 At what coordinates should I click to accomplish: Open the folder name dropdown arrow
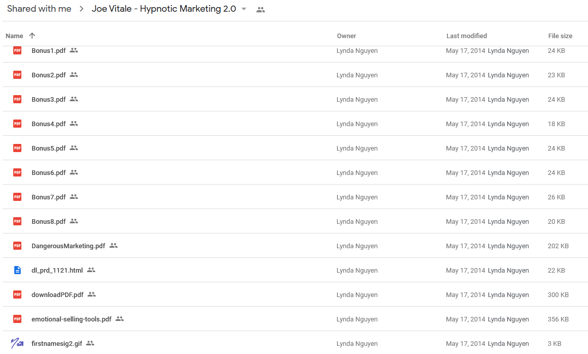pos(244,9)
